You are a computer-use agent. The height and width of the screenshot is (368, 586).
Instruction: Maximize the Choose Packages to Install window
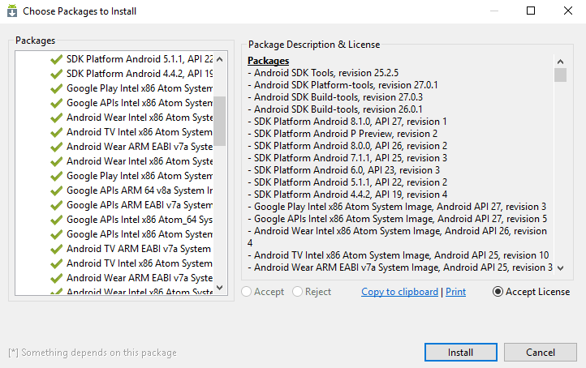(x=531, y=11)
